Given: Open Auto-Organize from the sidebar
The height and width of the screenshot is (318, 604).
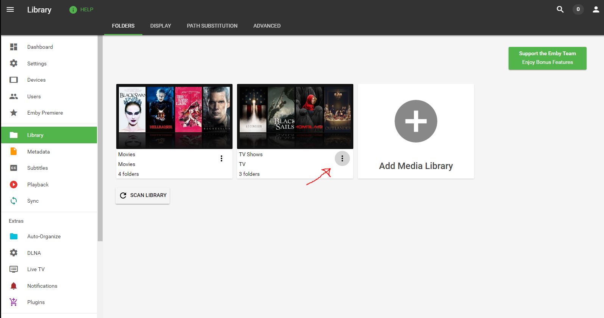Looking at the screenshot, I should (49, 236).
